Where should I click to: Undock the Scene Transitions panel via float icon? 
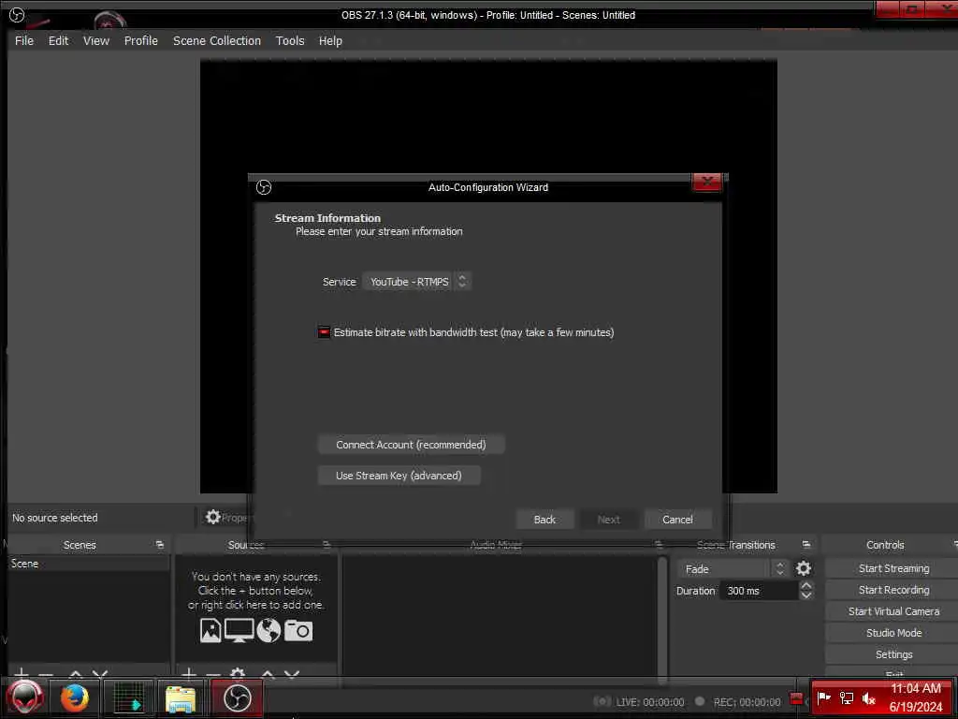(x=806, y=544)
